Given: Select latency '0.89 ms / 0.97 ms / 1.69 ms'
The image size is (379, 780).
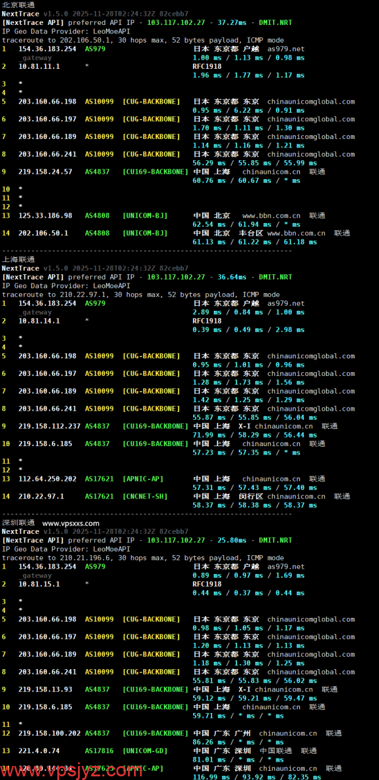Looking at the screenshot, I should pyautogui.click(x=249, y=575).
